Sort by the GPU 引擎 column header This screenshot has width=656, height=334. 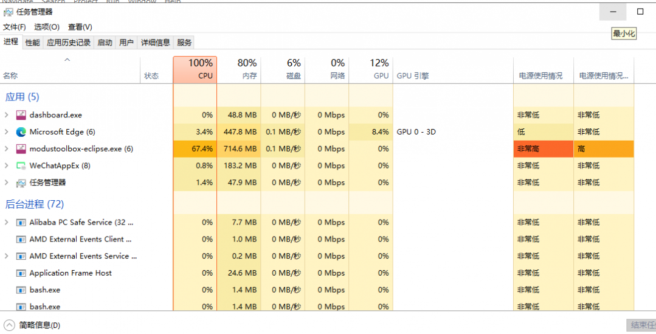(453, 69)
